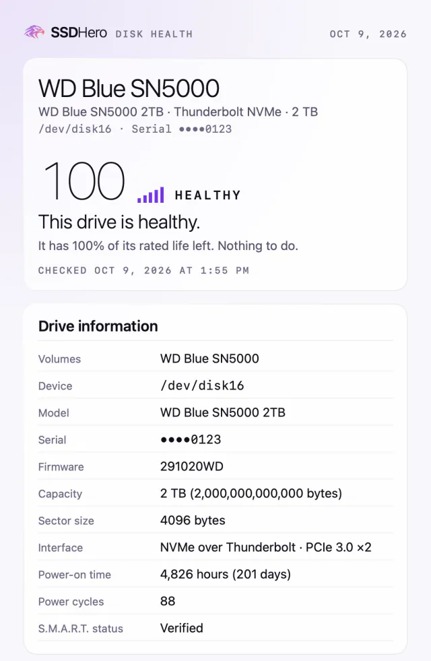The width and height of the screenshot is (431, 661).
Task: Click the DISK HEALTH header label
Action: point(154,34)
